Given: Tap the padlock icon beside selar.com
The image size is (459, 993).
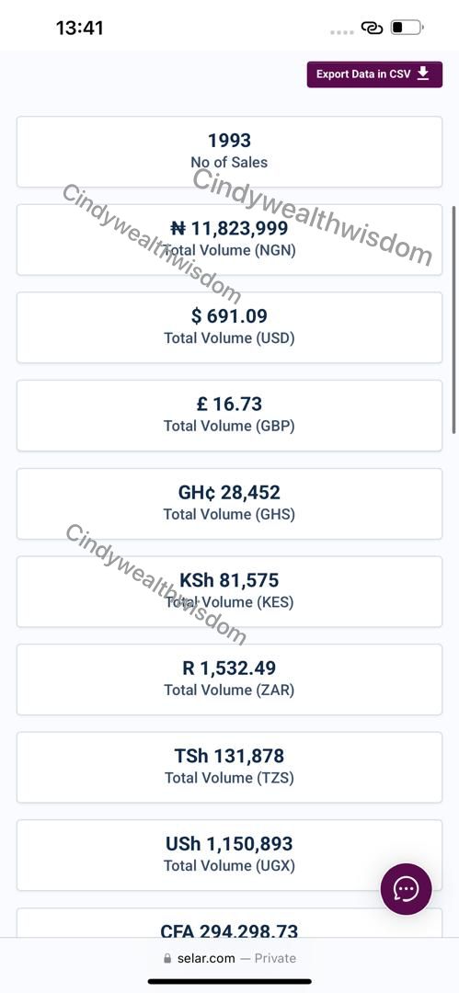Looking at the screenshot, I should [x=167, y=959].
